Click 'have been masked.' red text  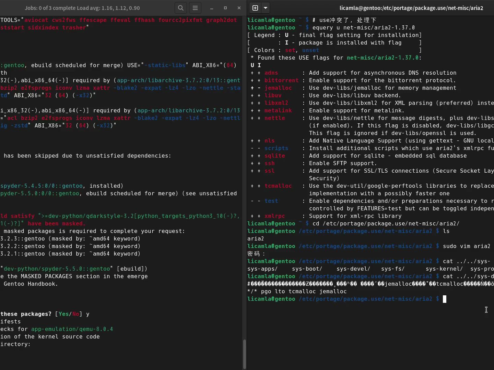57,223
